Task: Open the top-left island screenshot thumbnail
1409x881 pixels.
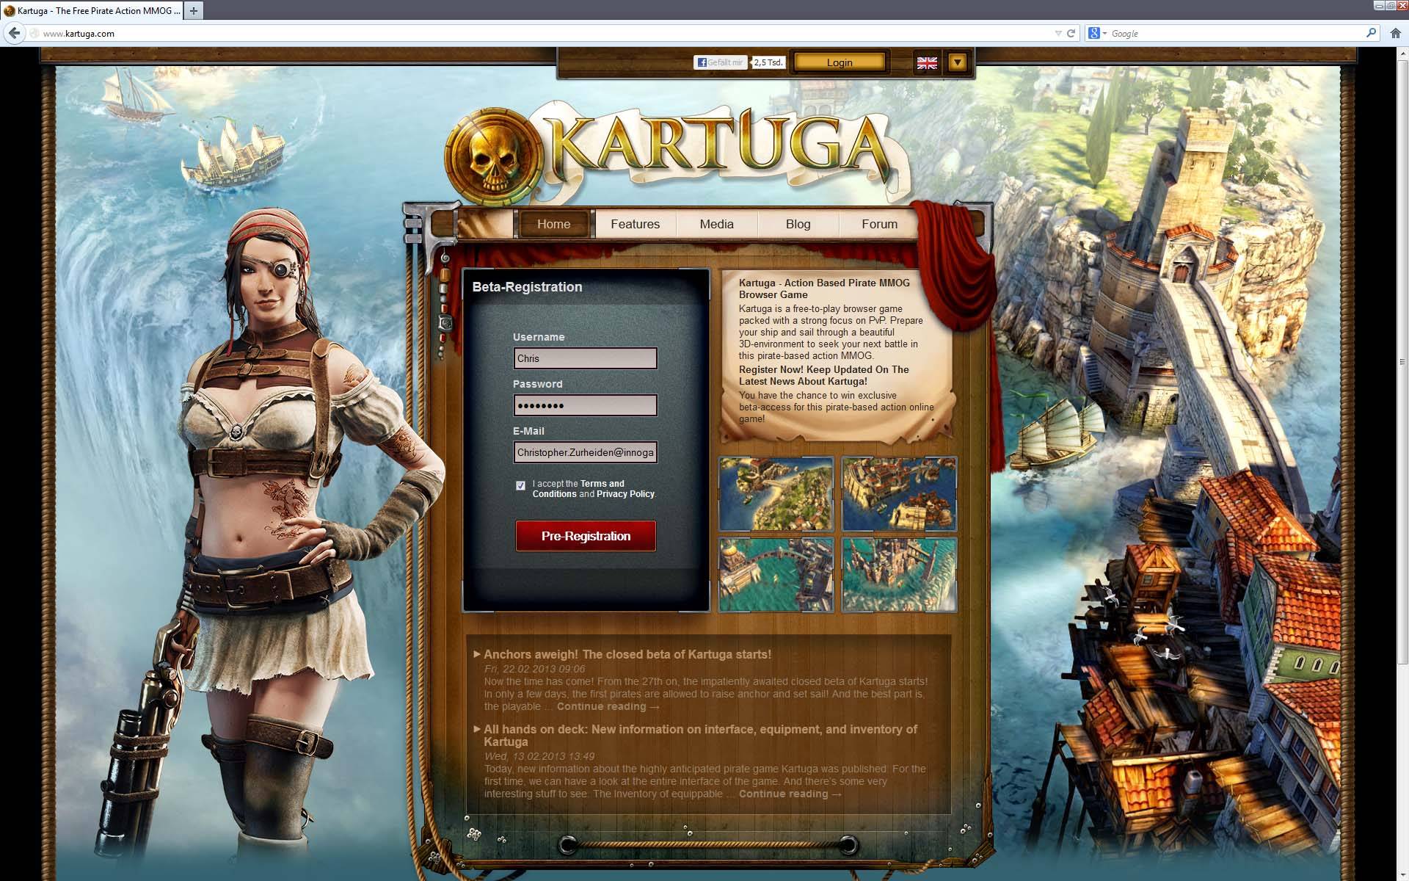Action: pos(776,493)
